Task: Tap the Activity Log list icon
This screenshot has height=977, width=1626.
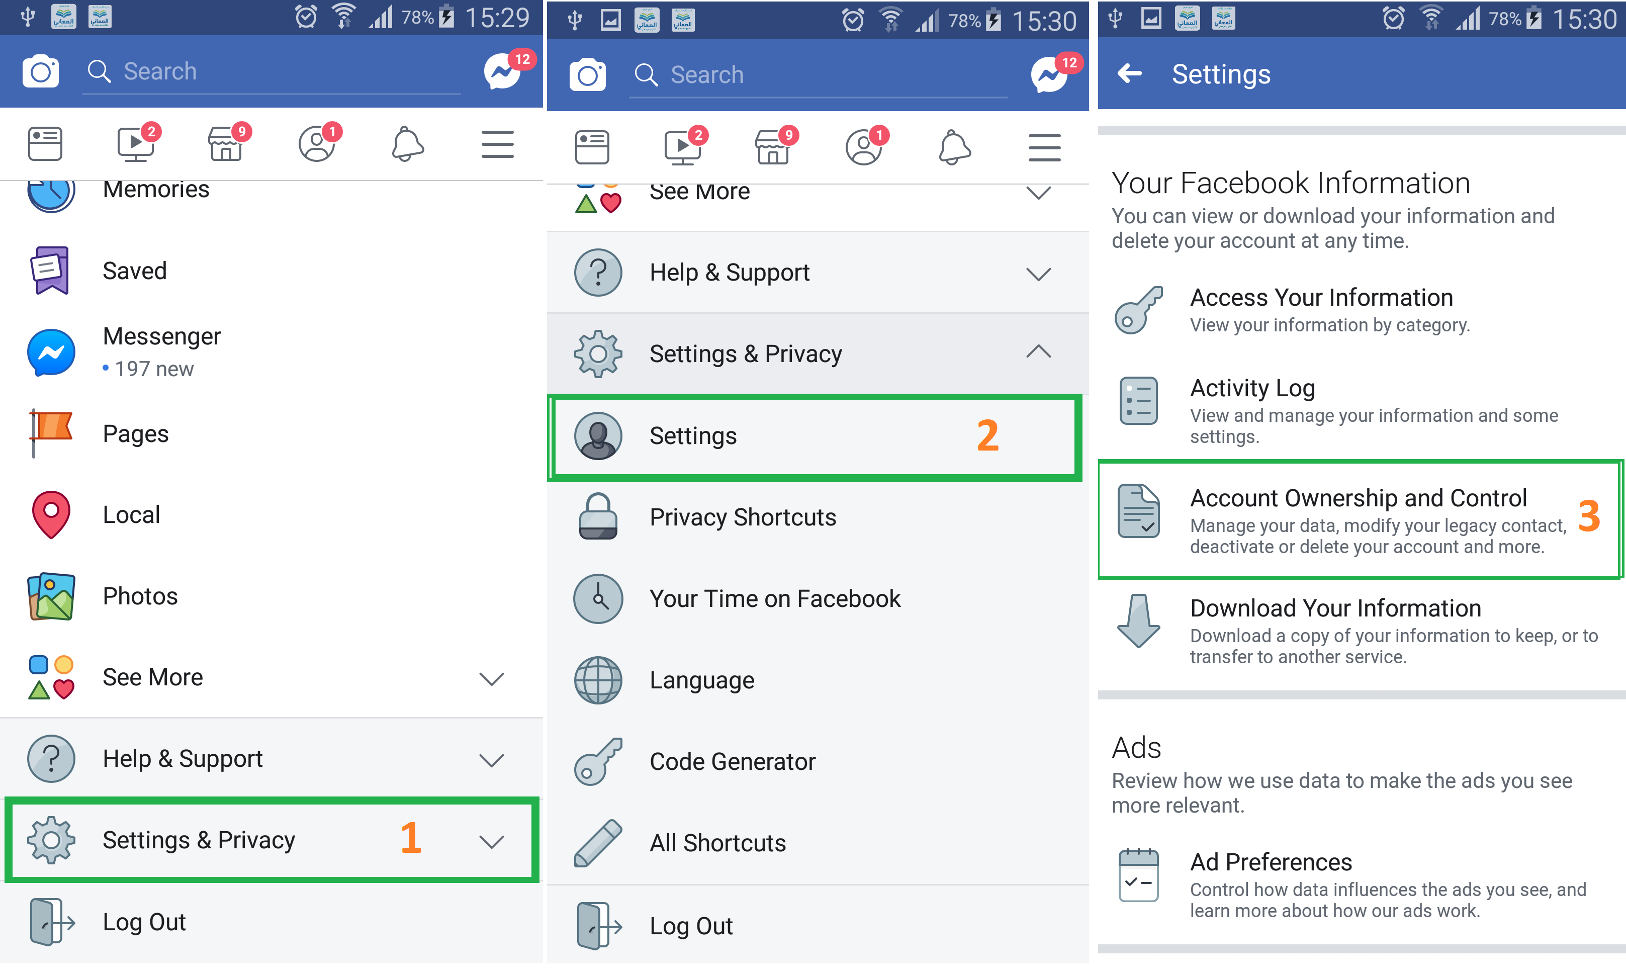Action: pyautogui.click(x=1138, y=401)
